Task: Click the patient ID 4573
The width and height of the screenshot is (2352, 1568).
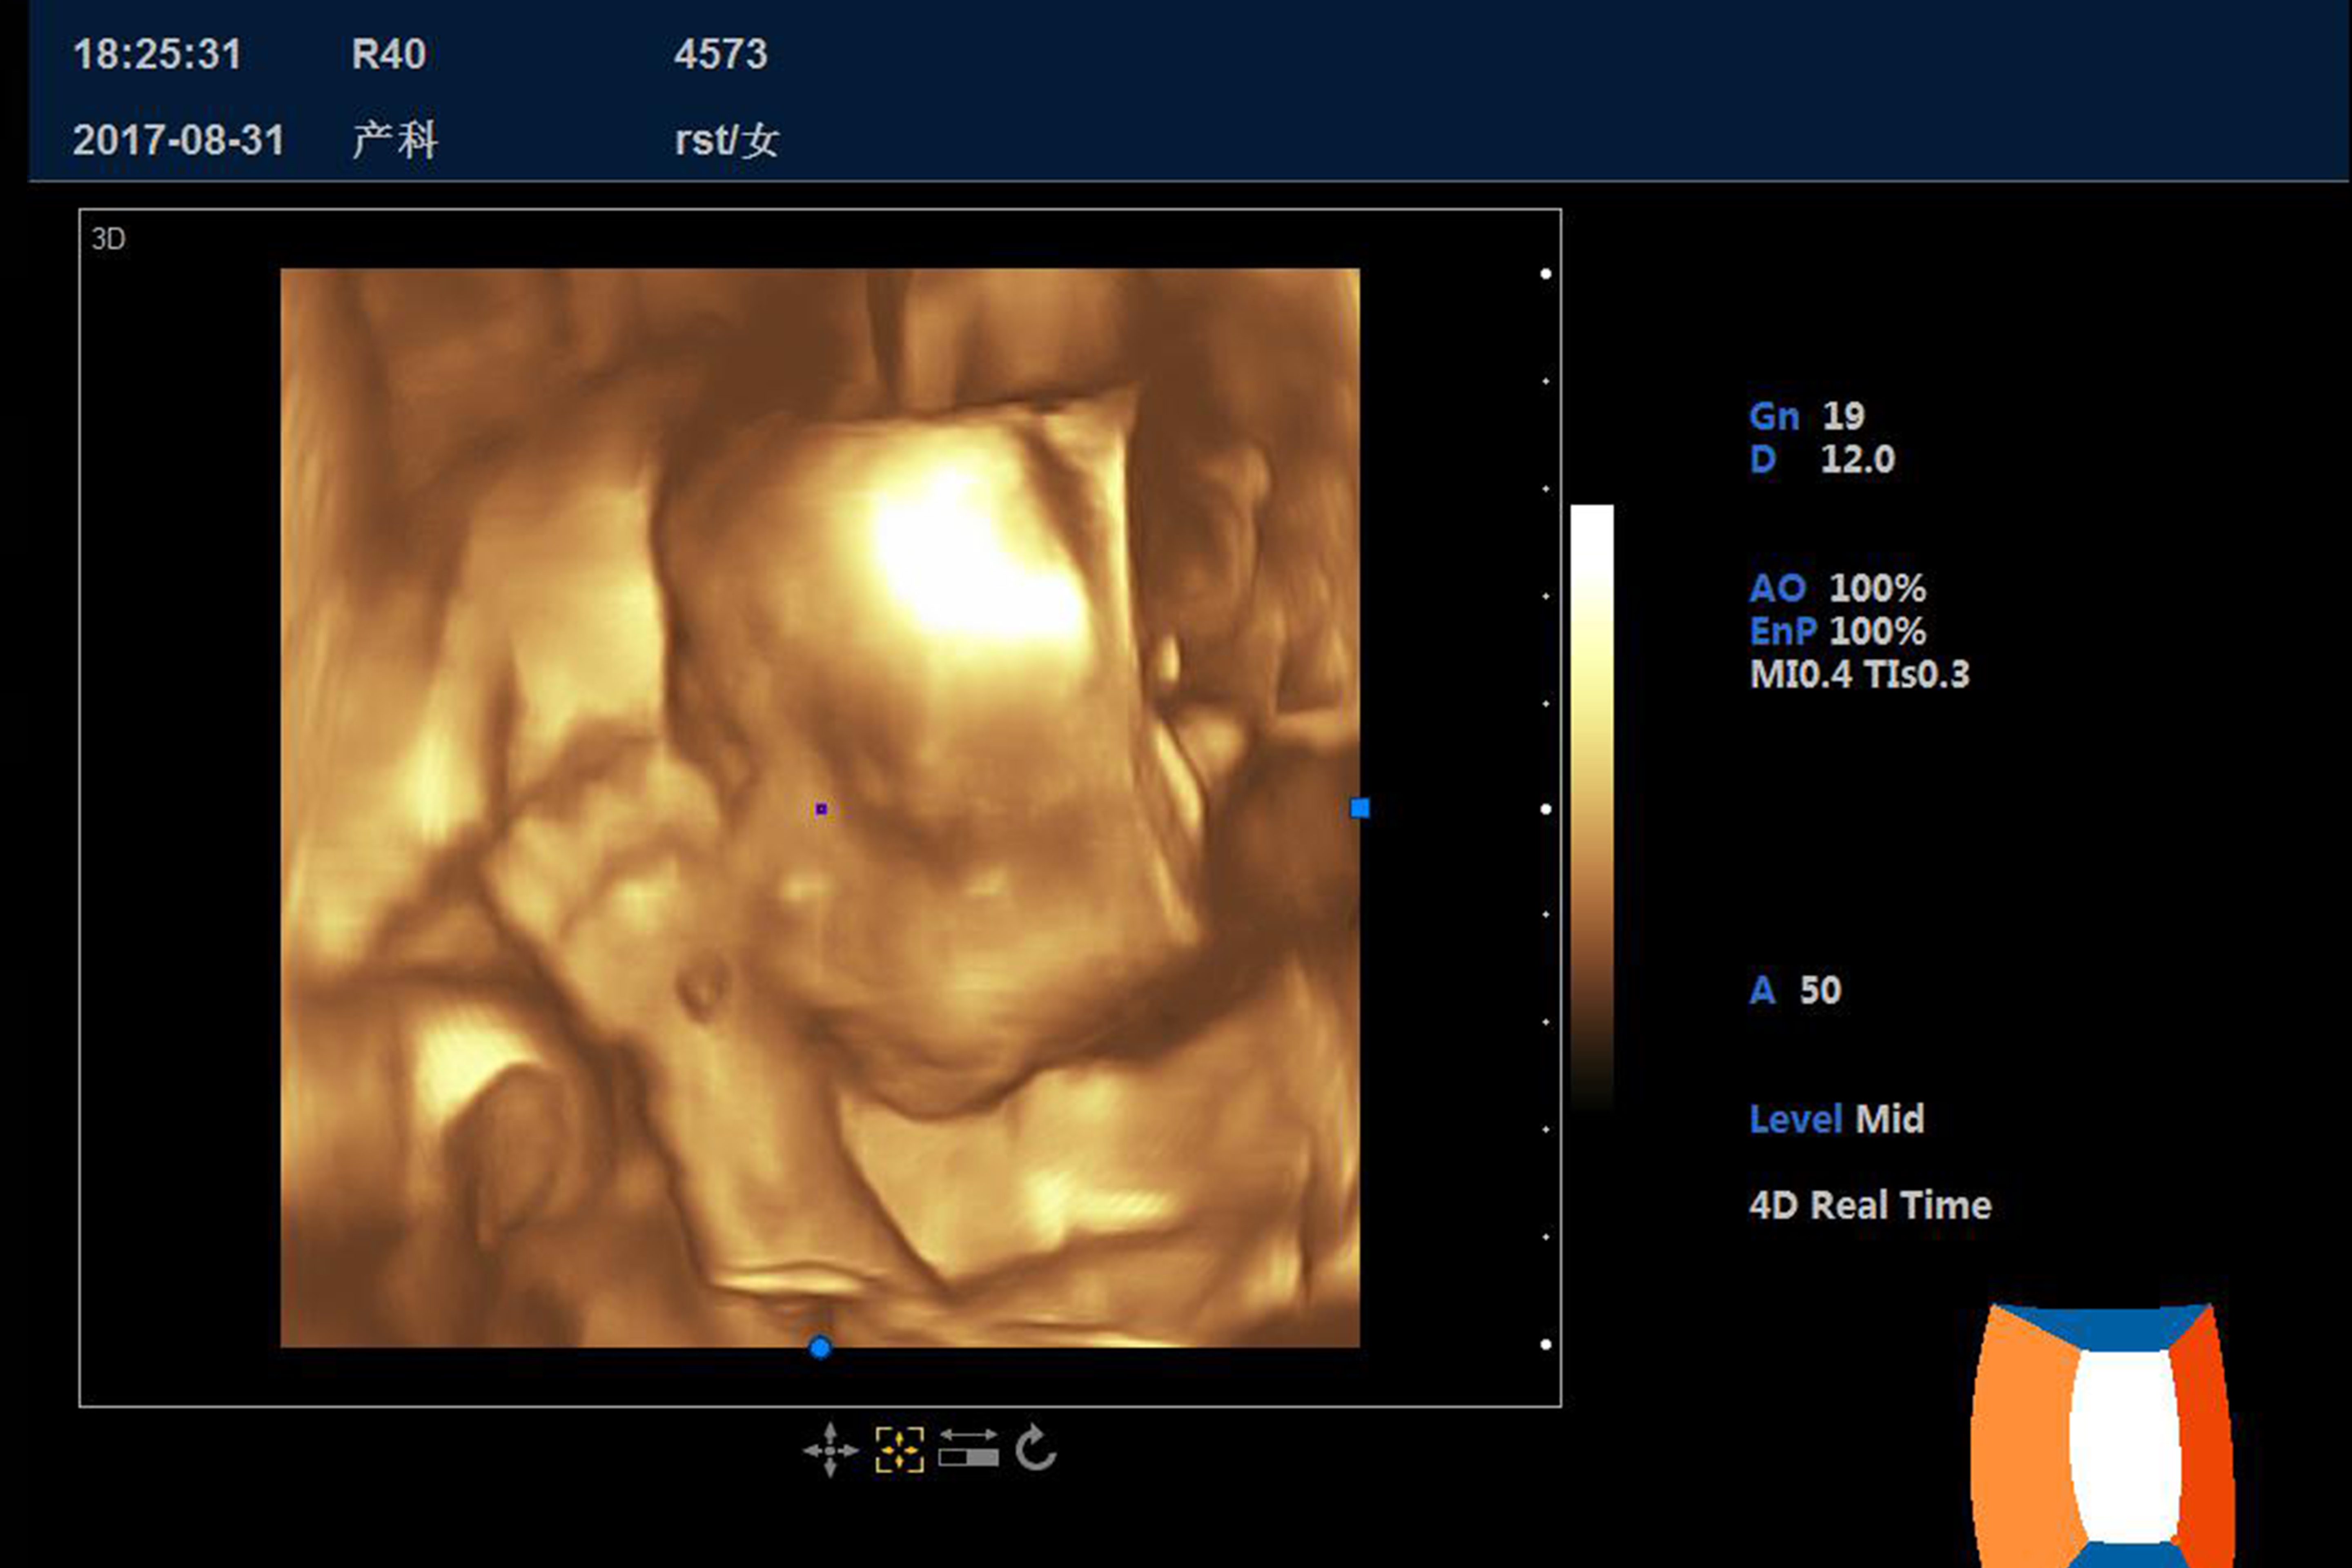Action: tap(721, 54)
